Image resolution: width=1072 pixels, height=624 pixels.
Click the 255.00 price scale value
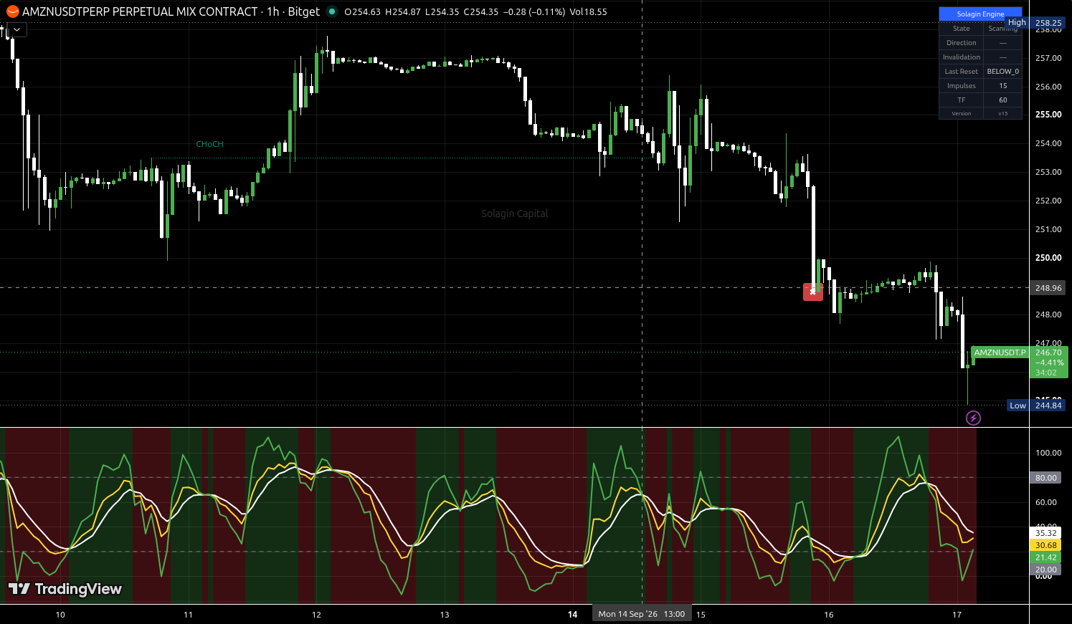point(1048,115)
